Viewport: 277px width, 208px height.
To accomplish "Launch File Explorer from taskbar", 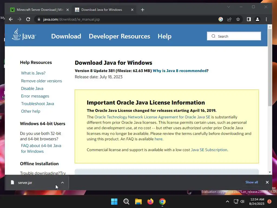I will click(x=138, y=201).
